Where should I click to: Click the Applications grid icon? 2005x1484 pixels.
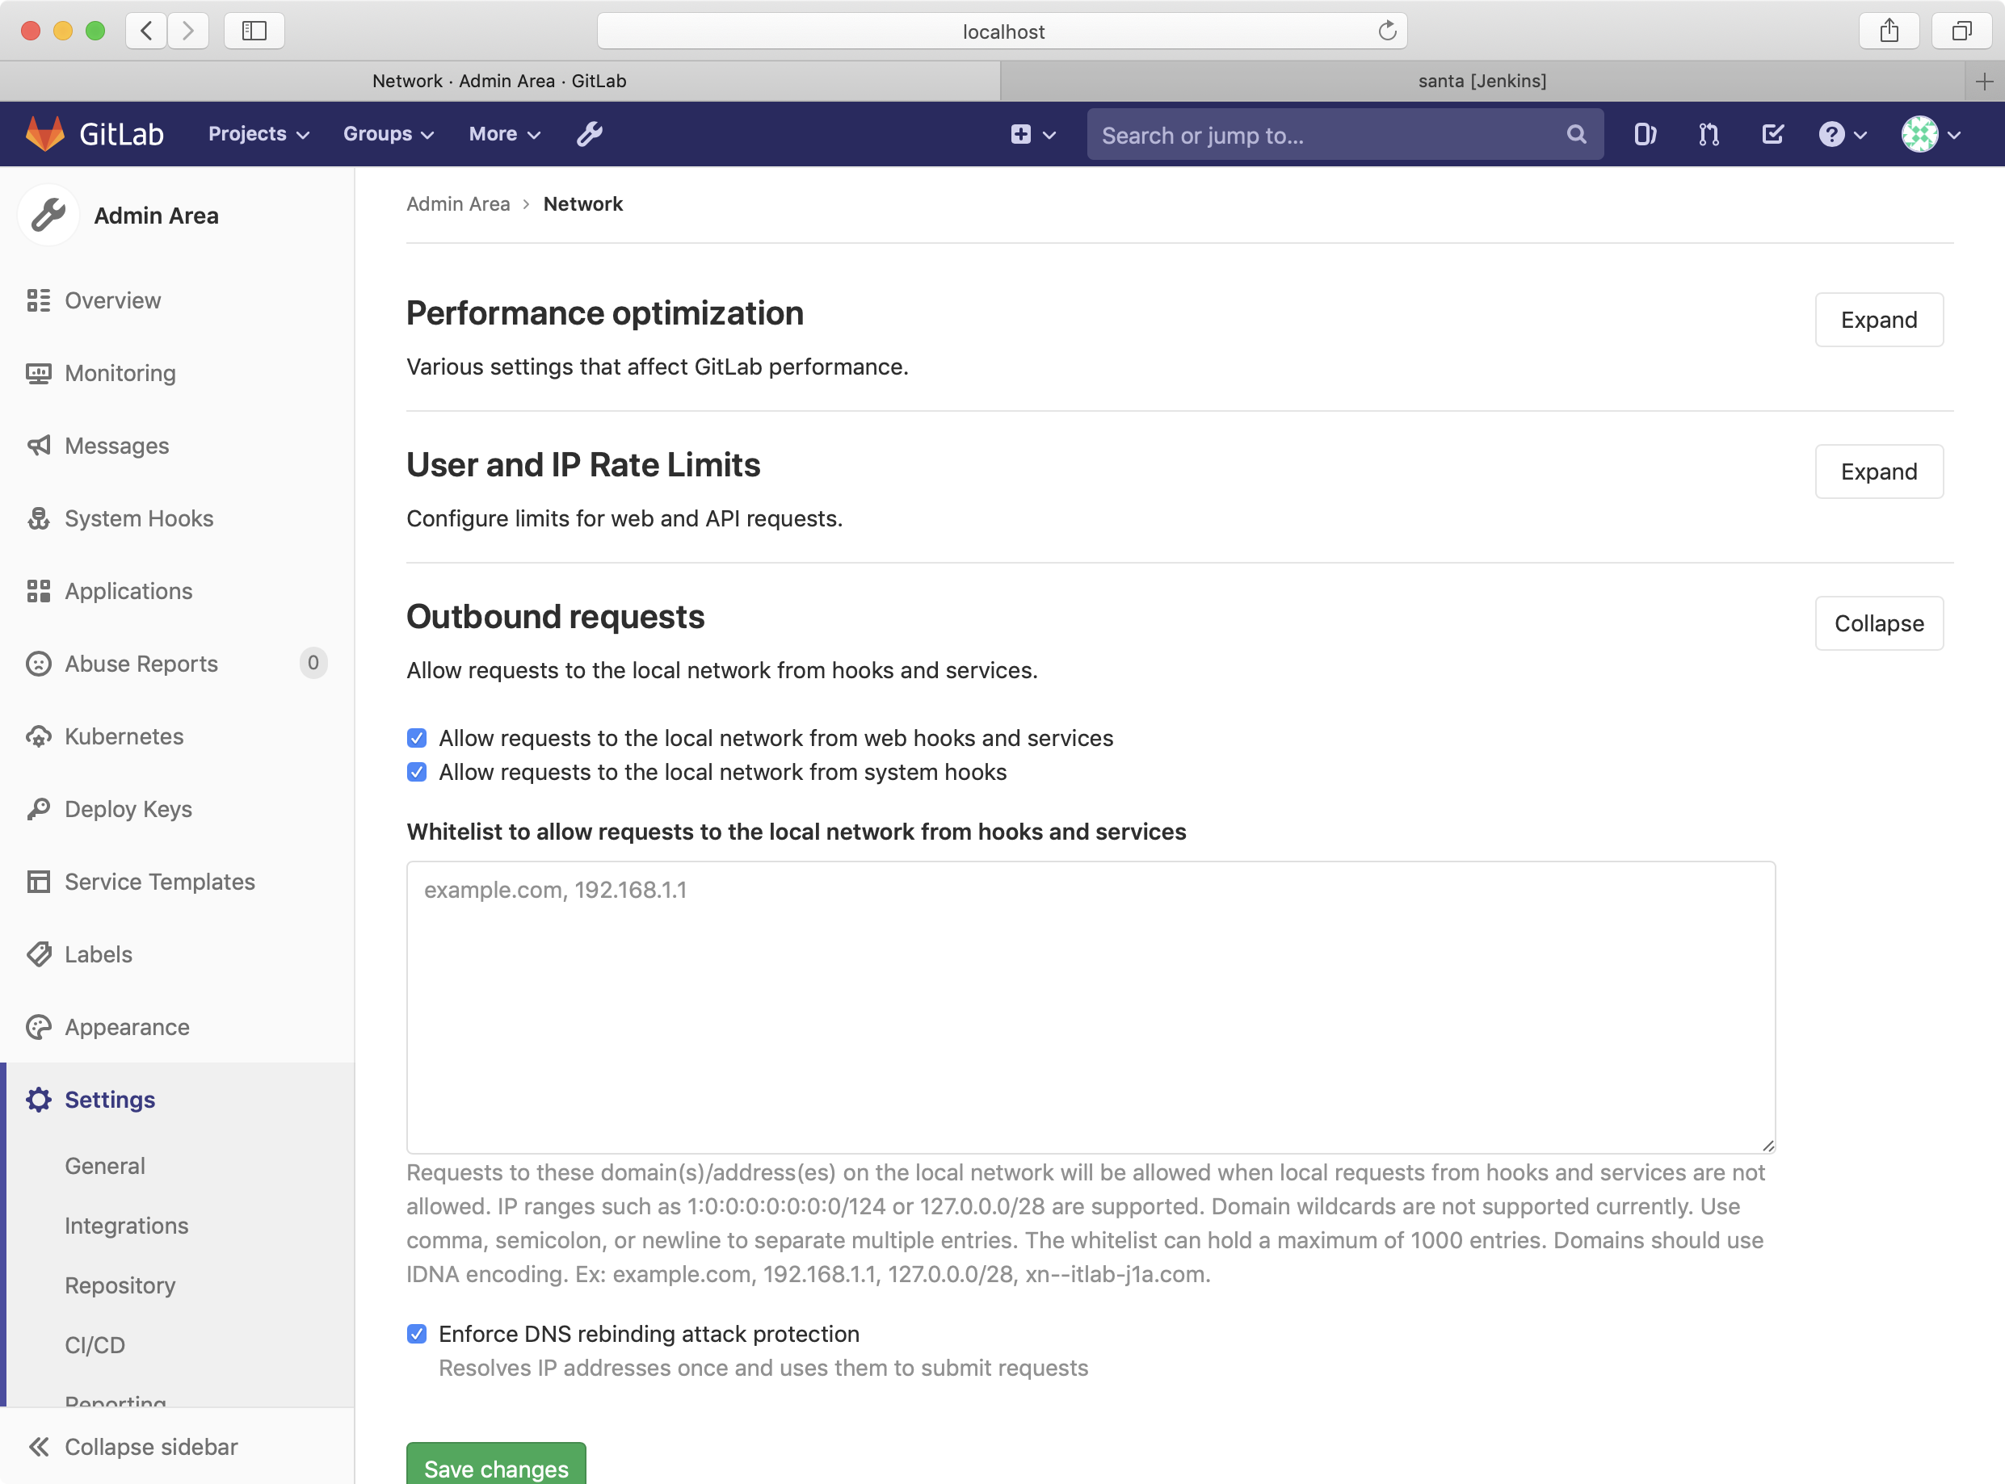(38, 591)
